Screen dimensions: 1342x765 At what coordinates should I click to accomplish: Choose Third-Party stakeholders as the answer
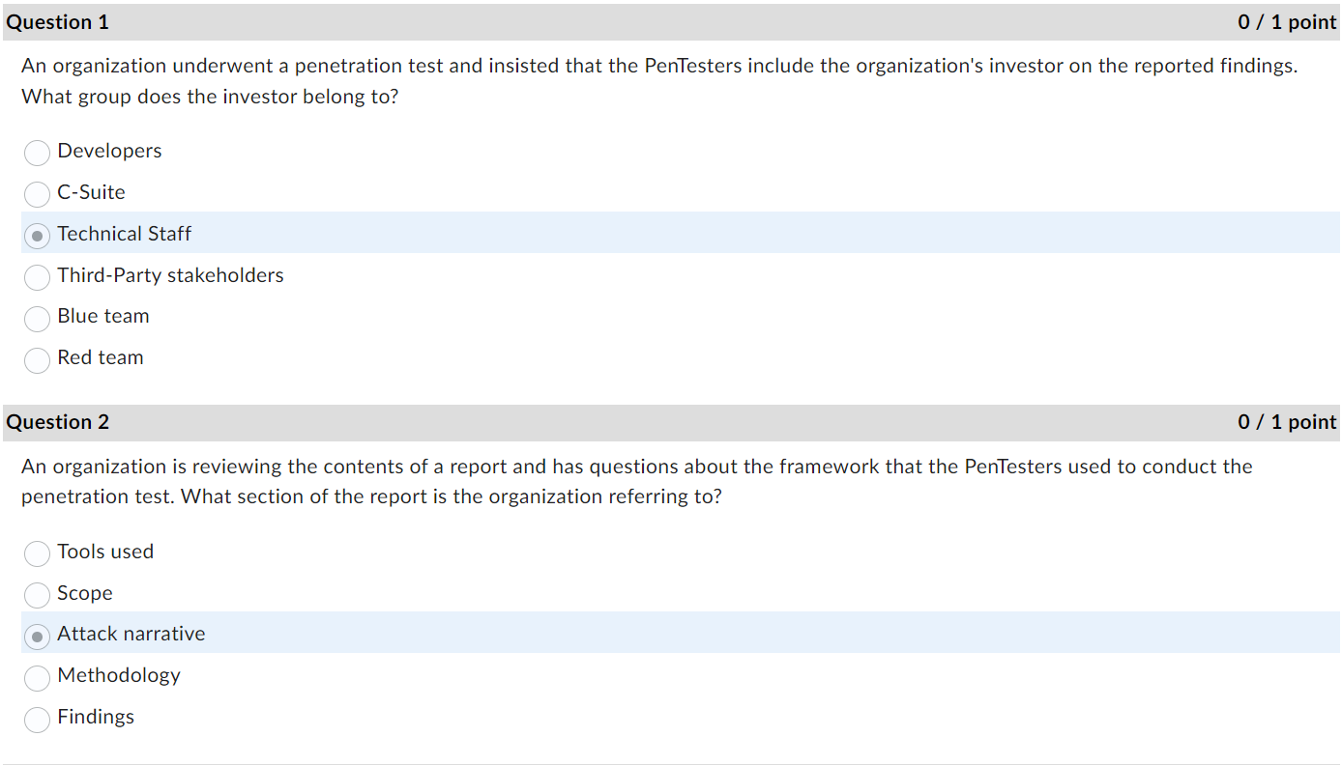click(37, 277)
